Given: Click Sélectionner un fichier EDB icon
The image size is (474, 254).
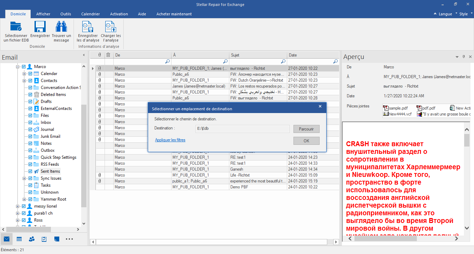Looking at the screenshot, I should pyautogui.click(x=16, y=27).
